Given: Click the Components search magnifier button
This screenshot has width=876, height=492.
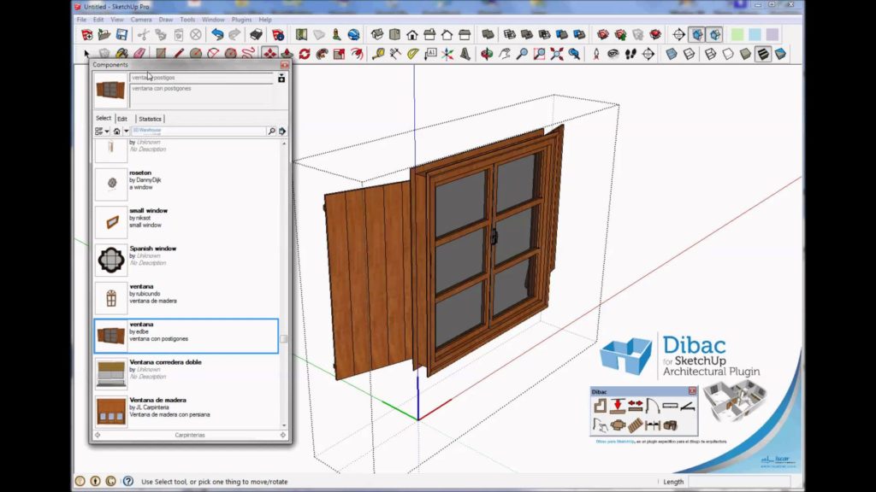Looking at the screenshot, I should tap(271, 131).
